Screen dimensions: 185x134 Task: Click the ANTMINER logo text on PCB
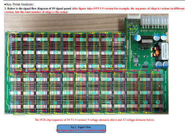[128, 47]
